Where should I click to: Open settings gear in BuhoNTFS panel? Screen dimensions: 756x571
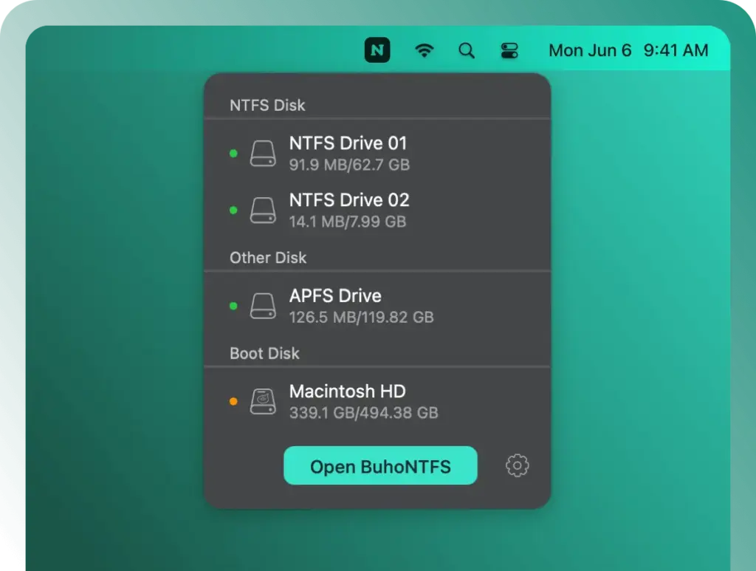pos(517,465)
